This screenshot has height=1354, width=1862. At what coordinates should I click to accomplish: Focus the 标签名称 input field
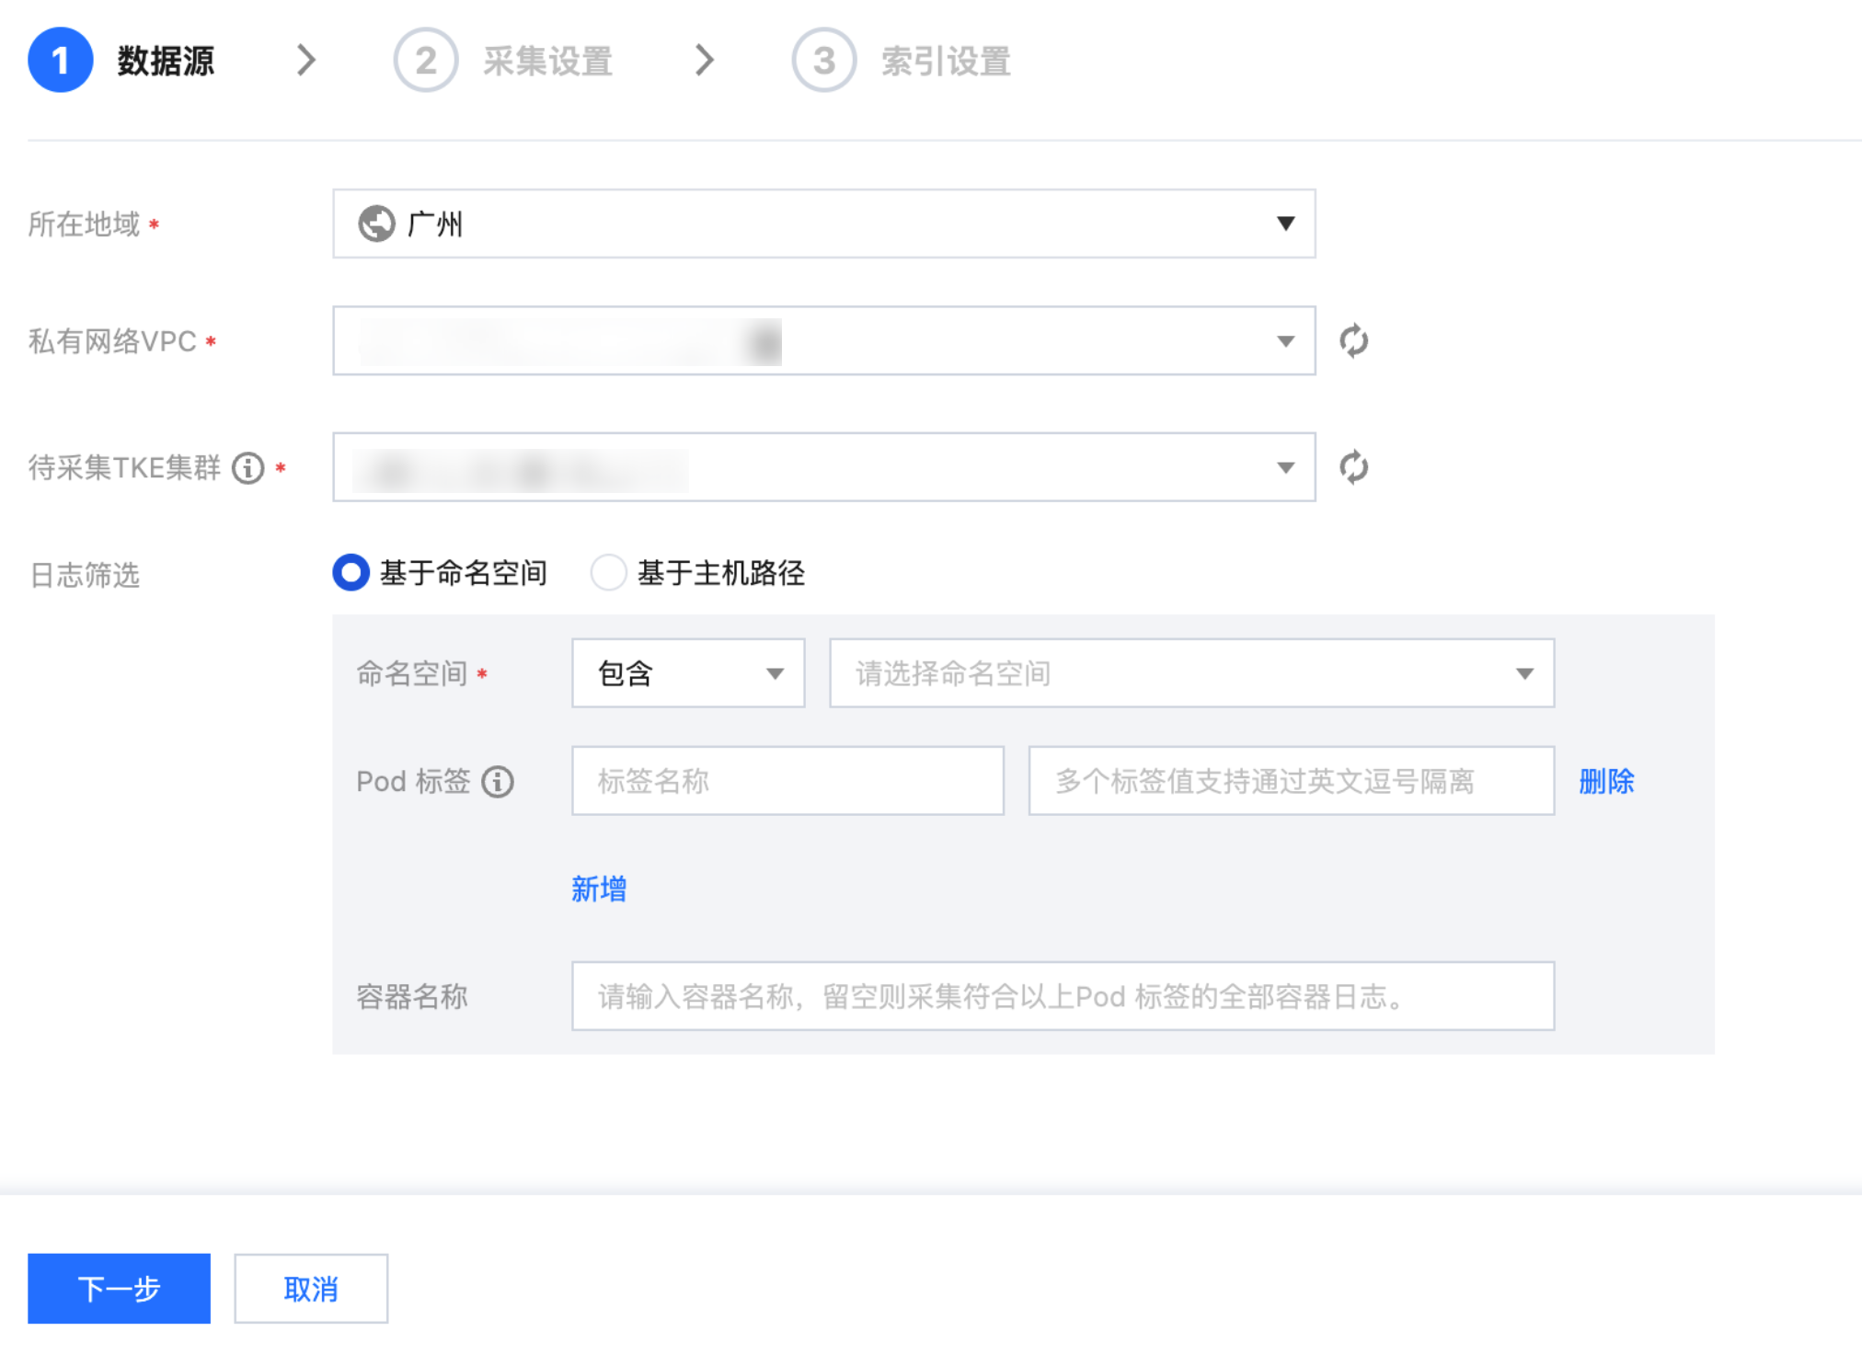pos(787,781)
